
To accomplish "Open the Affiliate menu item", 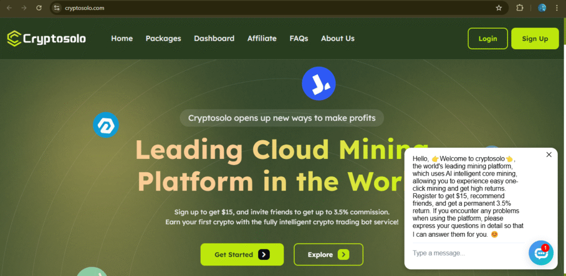I will point(262,38).
